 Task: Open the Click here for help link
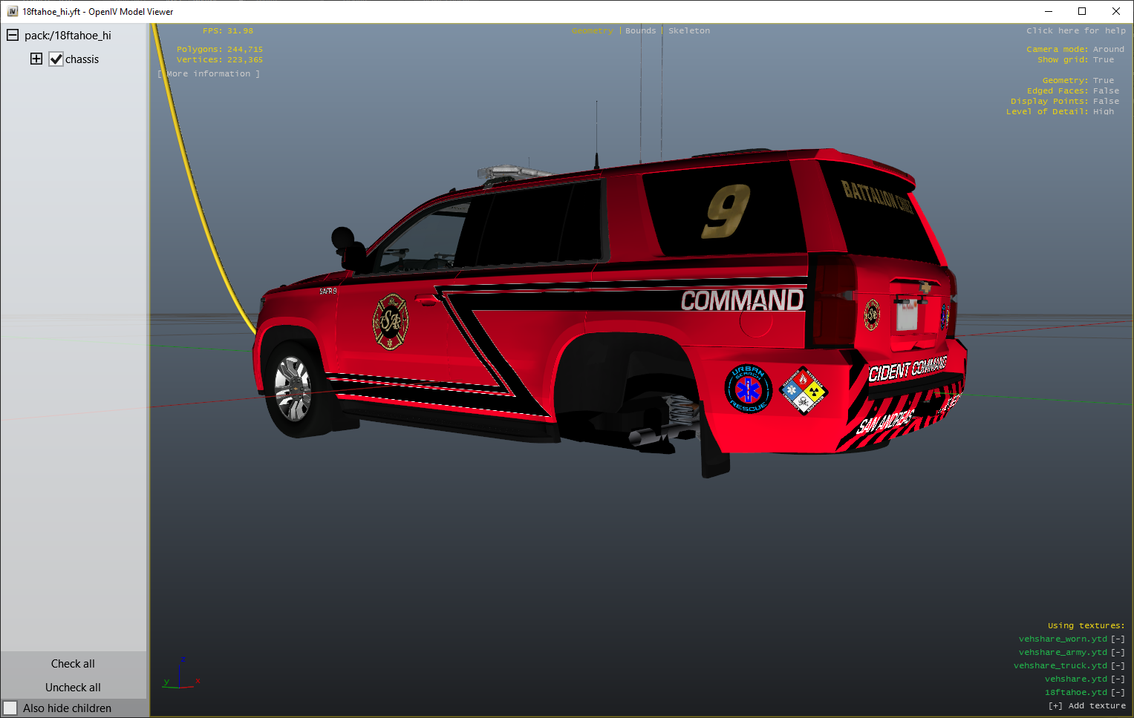[x=1075, y=31]
